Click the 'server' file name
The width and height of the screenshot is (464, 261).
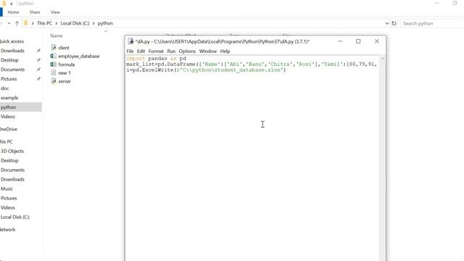point(65,81)
